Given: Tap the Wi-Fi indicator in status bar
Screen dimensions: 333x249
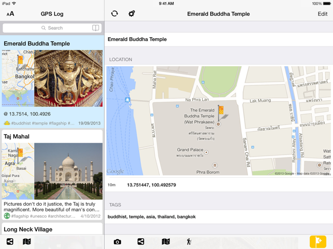Looking at the screenshot, I should (x=14, y=4).
